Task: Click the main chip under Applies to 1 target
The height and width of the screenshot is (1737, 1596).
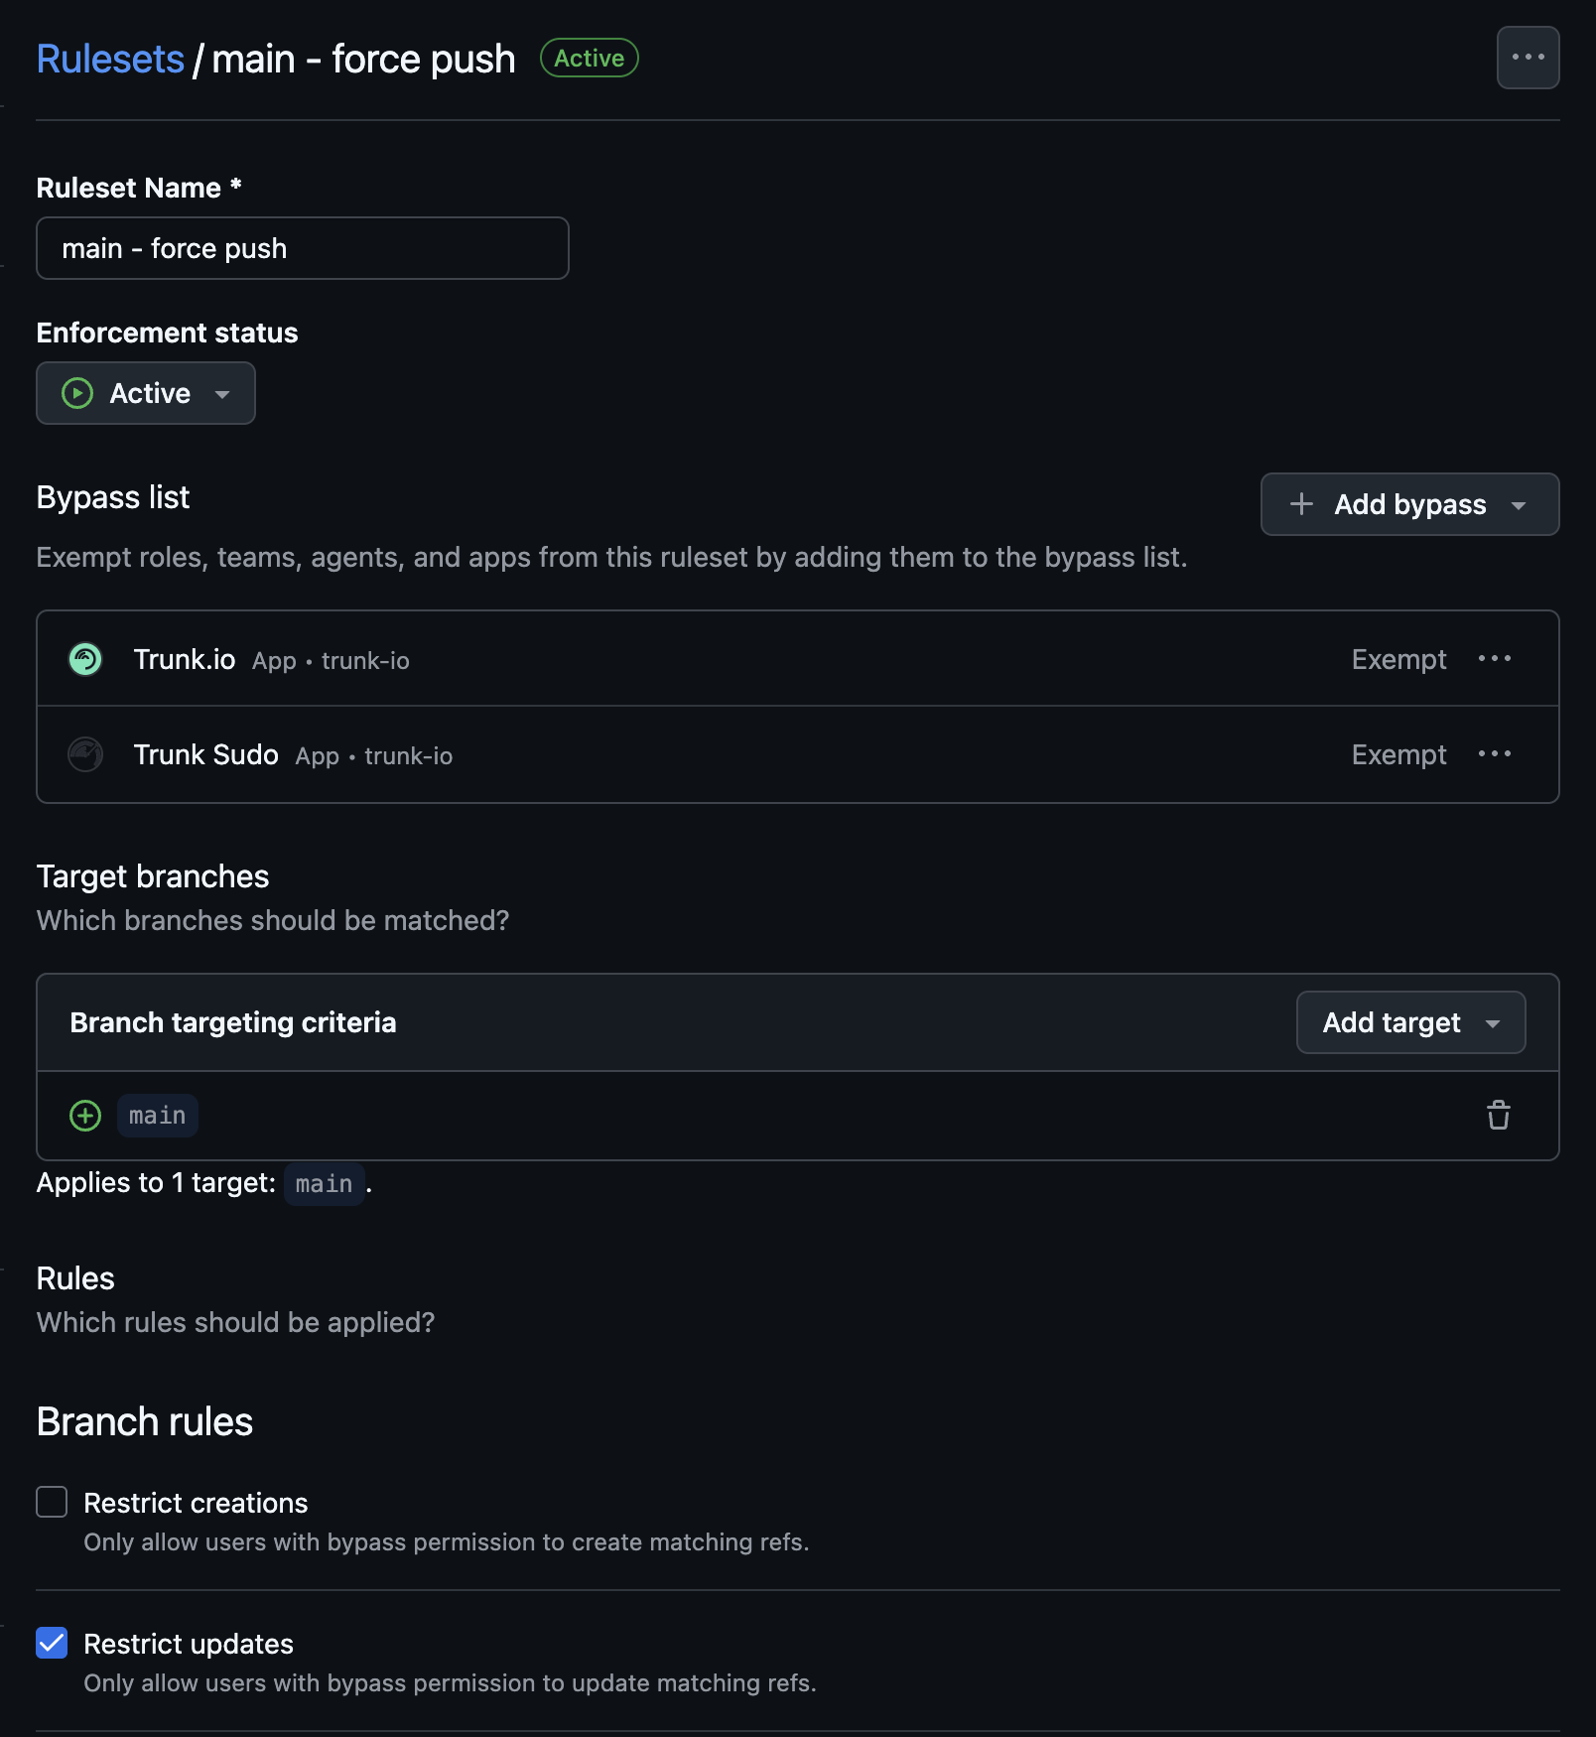Action: 324,1183
